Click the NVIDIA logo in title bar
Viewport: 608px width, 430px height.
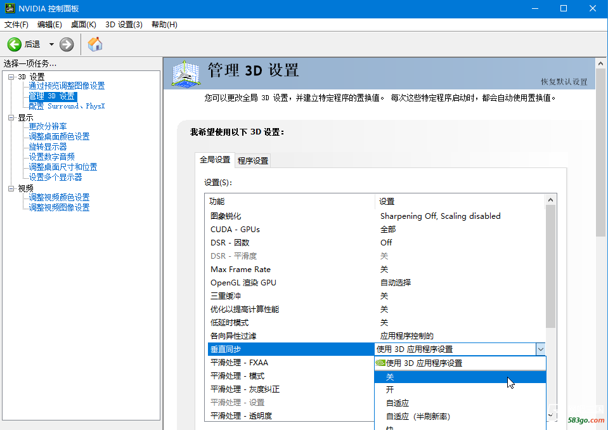coord(8,8)
